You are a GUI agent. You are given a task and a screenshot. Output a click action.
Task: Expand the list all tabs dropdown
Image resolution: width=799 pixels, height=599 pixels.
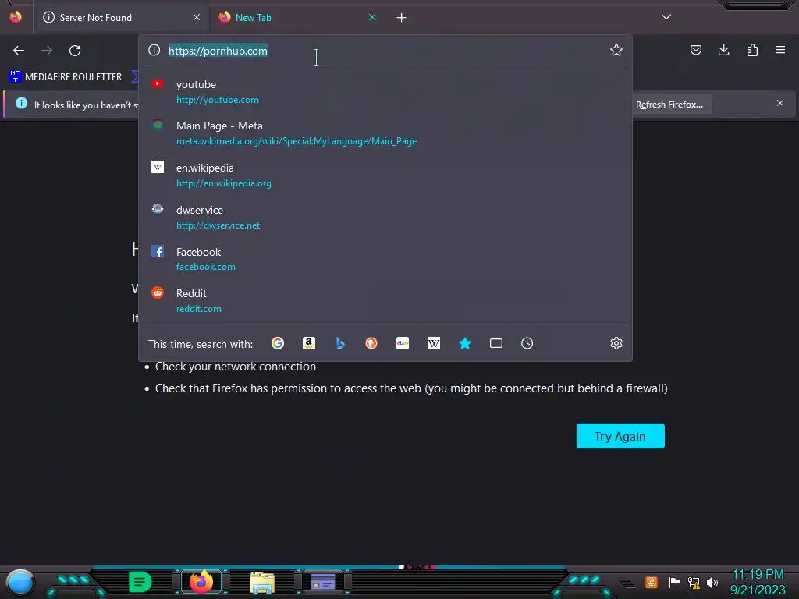[666, 17]
